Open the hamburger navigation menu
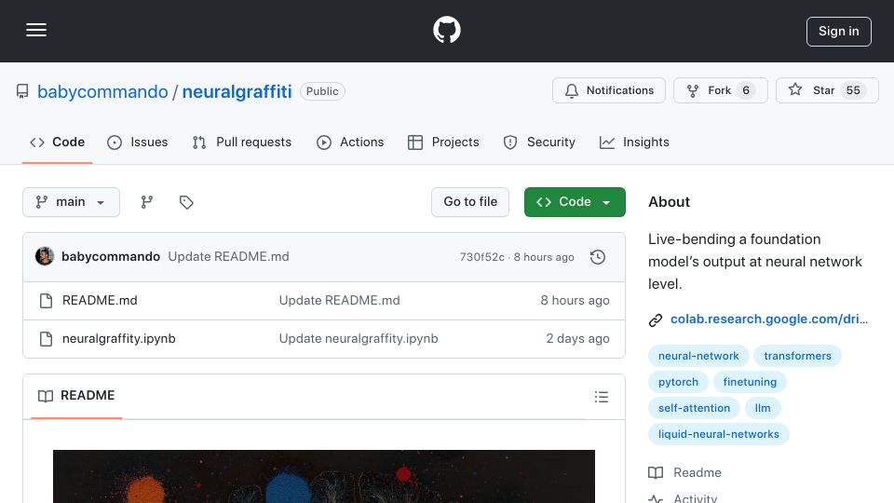 point(36,30)
